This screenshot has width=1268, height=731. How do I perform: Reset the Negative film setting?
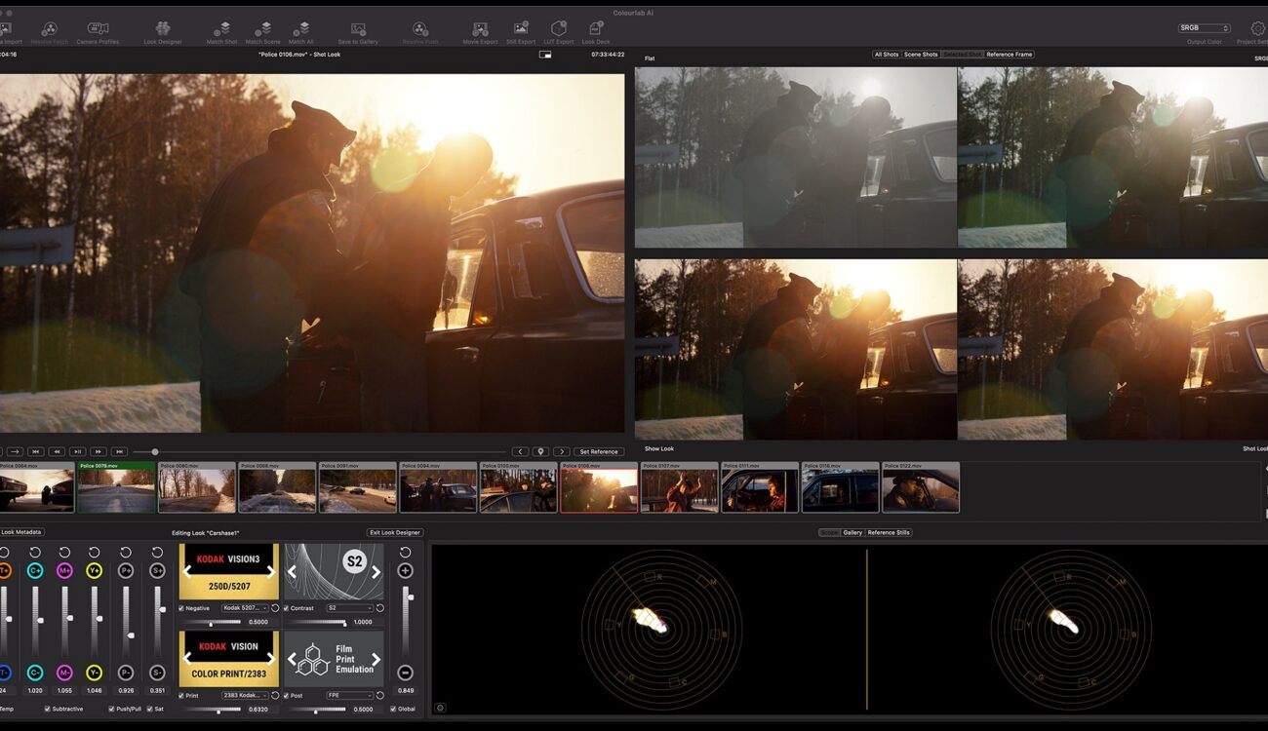275,608
